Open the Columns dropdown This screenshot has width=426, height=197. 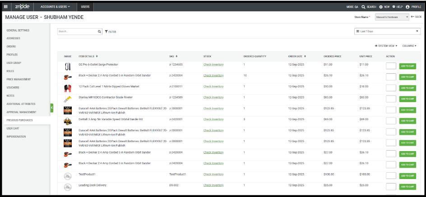pos(409,46)
